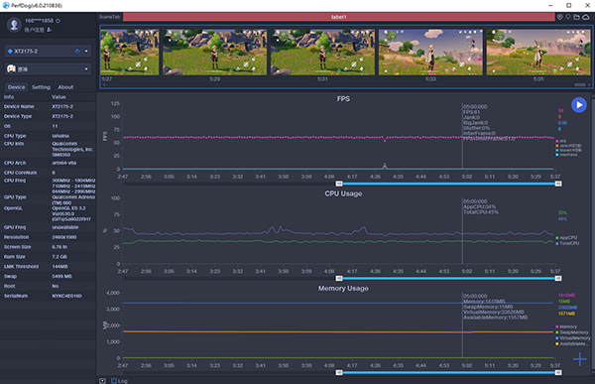Click the red label1 scene bar
Viewport: 595px width, 384px height.
point(338,17)
